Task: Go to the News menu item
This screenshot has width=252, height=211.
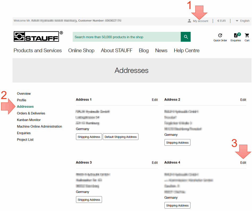Action: pyautogui.click(x=161, y=50)
